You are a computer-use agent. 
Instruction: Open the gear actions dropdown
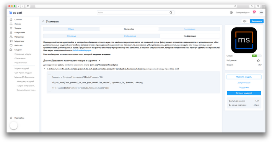(245, 21)
